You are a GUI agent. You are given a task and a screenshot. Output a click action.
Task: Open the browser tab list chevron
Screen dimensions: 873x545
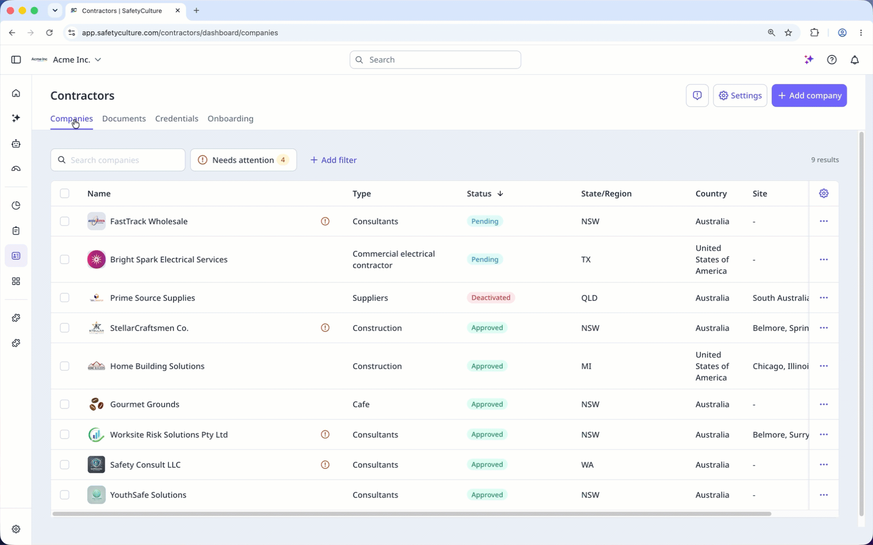(x=55, y=10)
